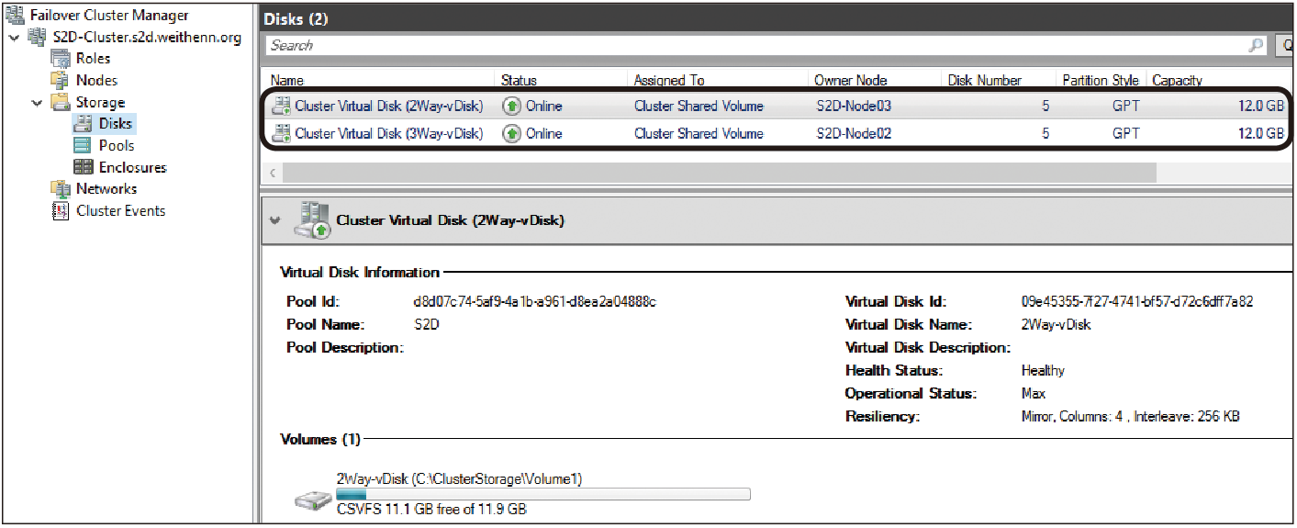Screen dimensions: 1297x528
Task: Click the Networks icon in the tree
Action: [x=61, y=189]
